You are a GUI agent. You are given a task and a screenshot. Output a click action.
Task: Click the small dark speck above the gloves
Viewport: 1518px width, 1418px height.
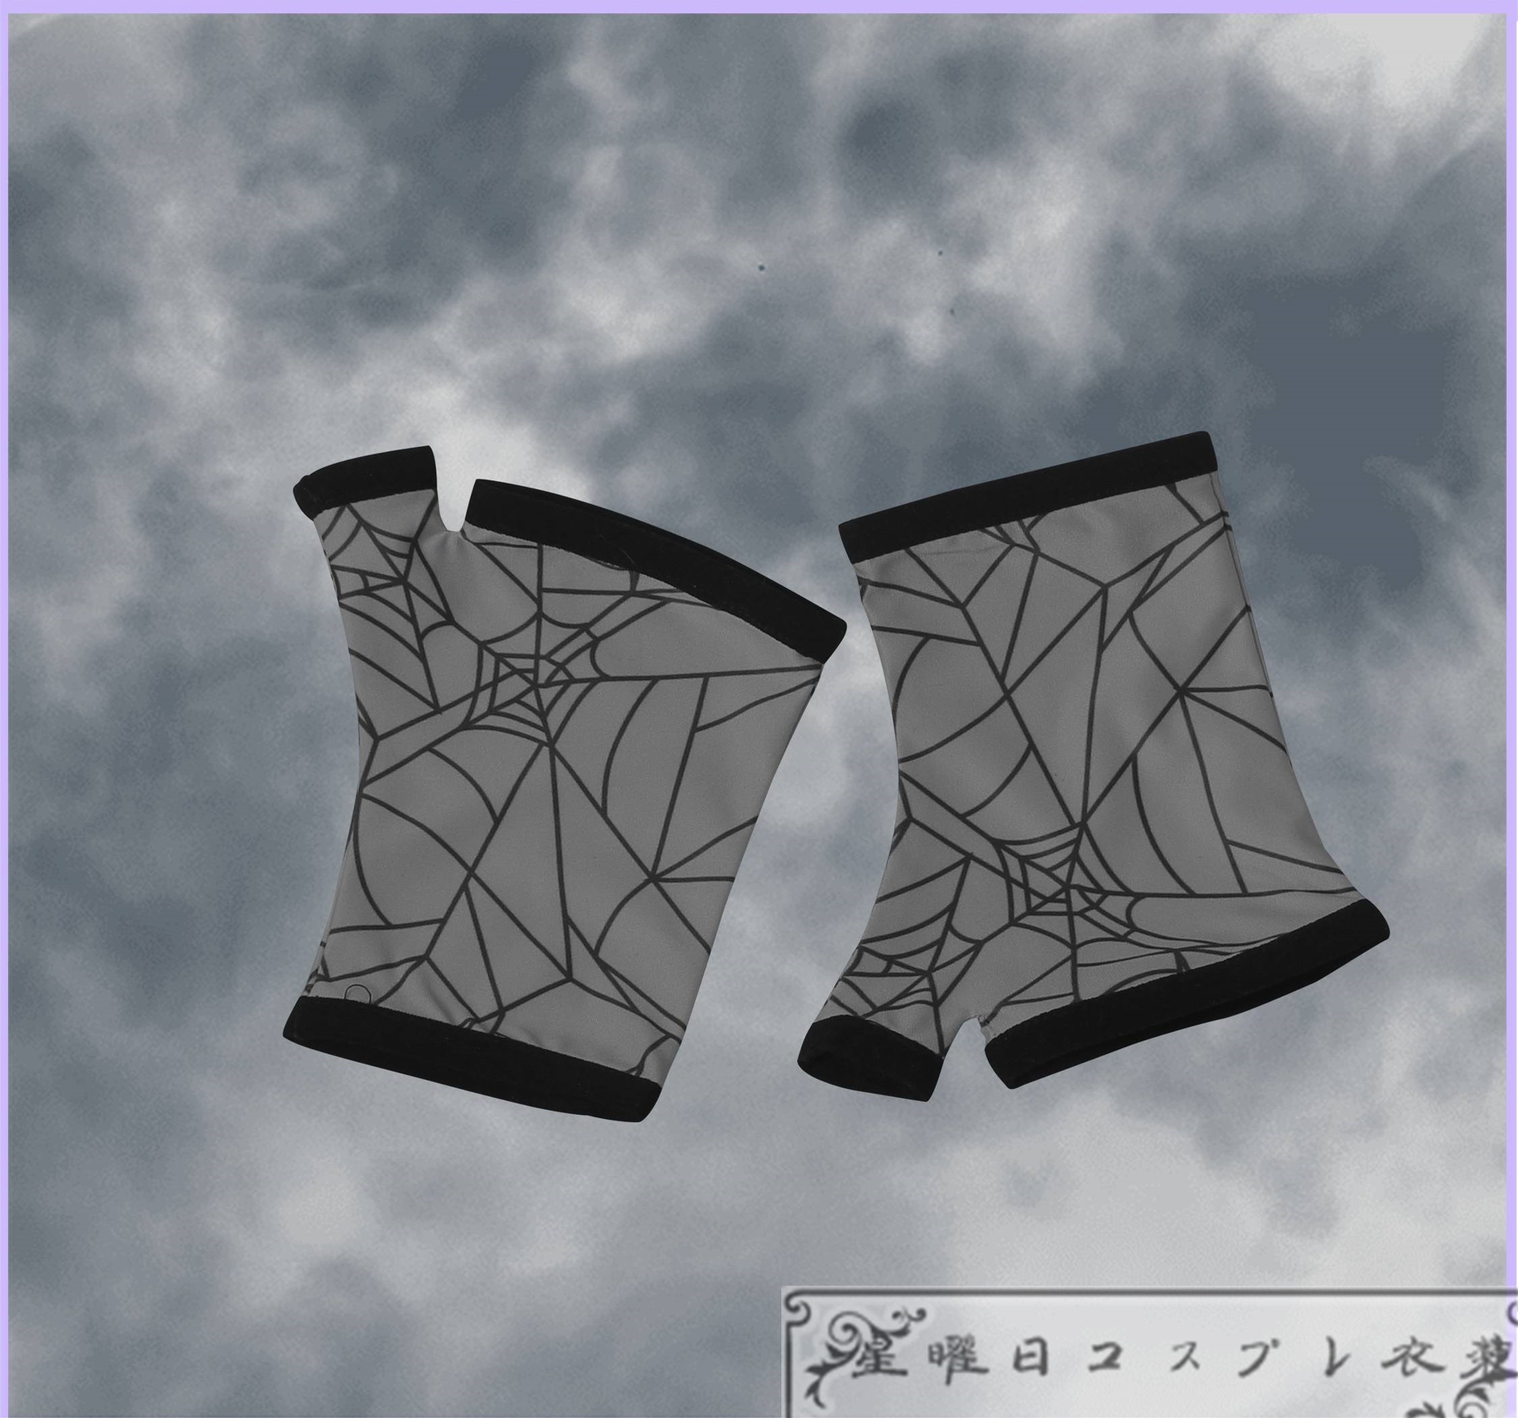pyautogui.click(x=761, y=267)
